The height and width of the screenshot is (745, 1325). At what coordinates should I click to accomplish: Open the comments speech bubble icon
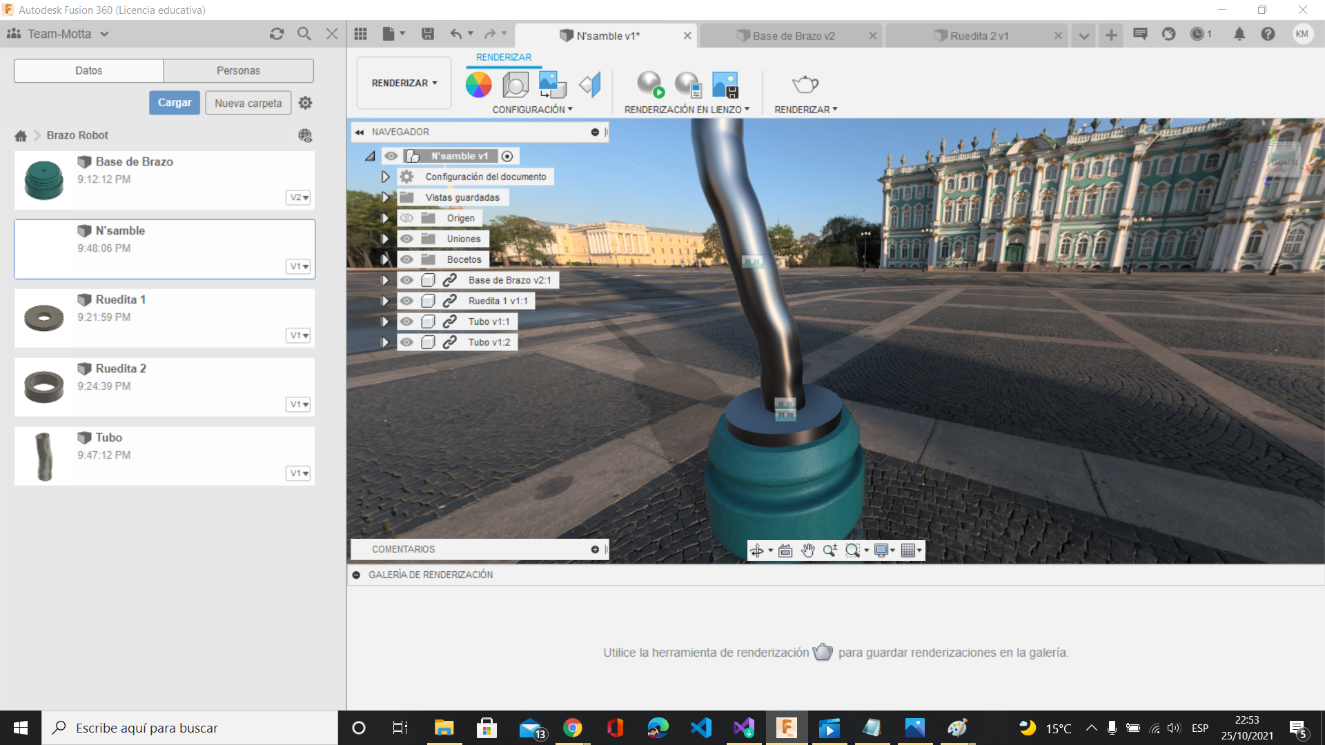[1140, 34]
